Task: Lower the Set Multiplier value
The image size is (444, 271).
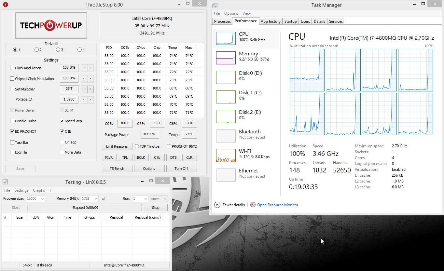Action: (84, 89)
